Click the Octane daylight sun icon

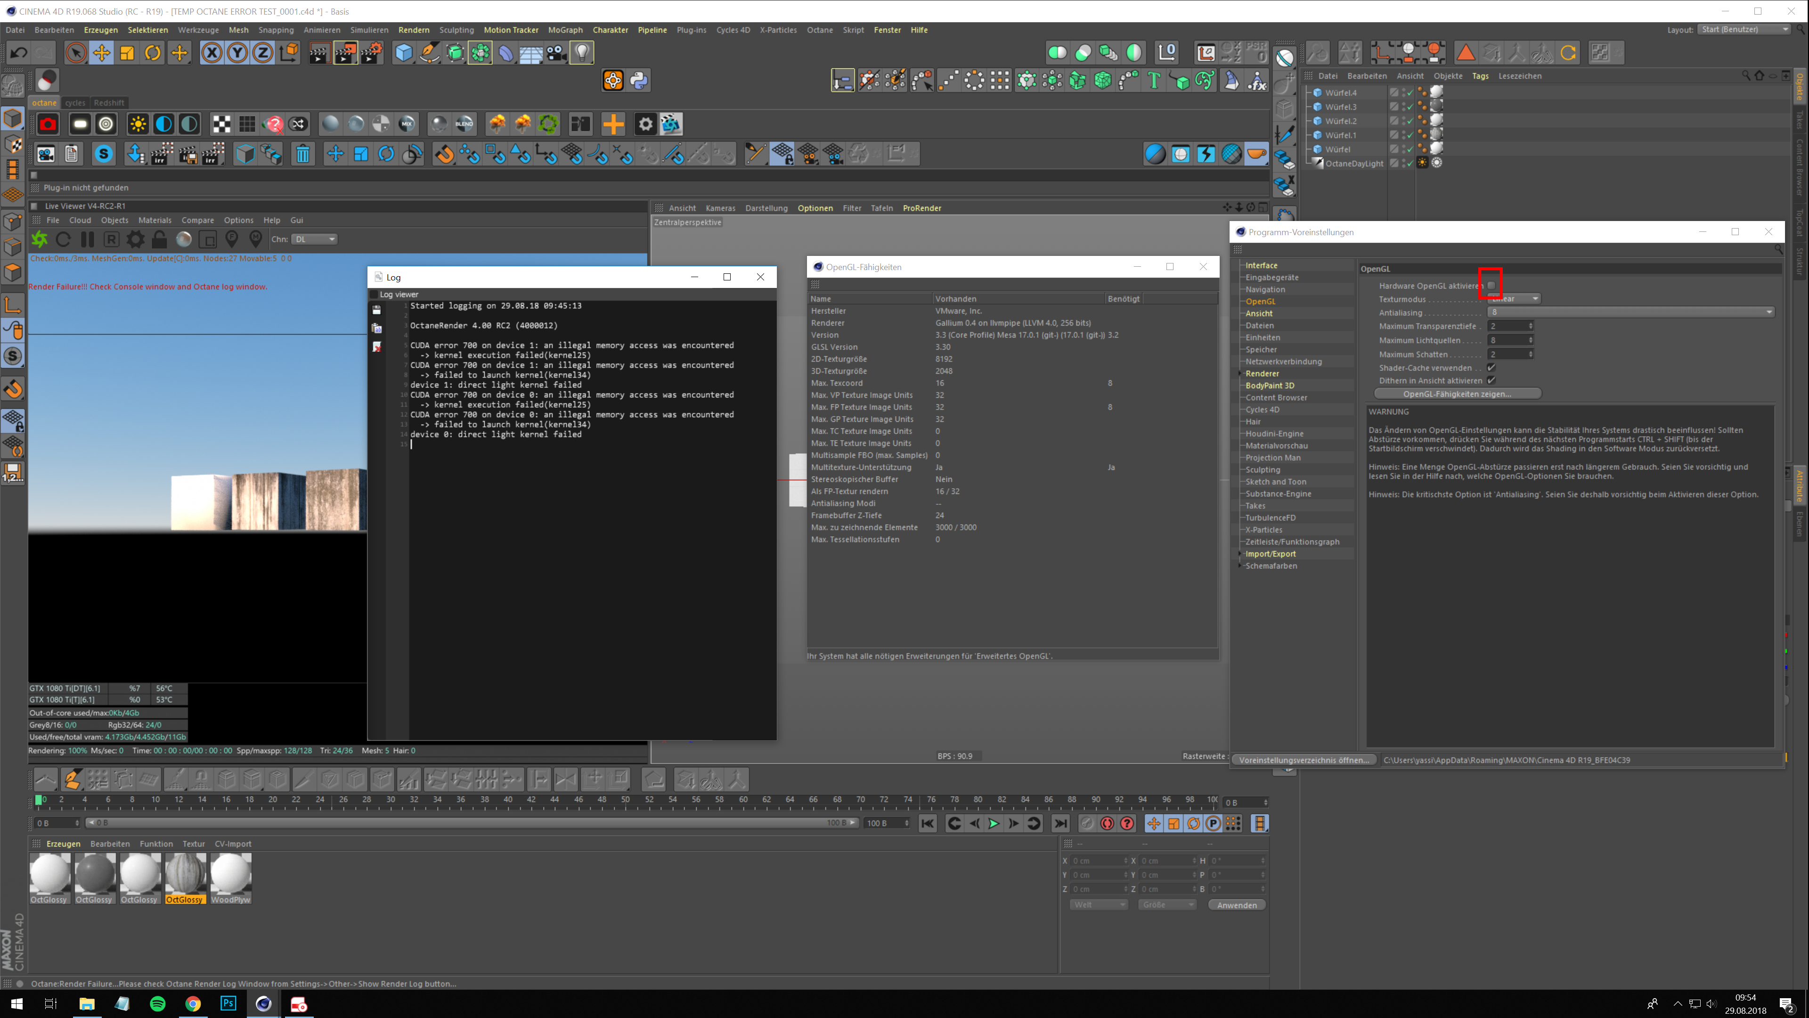[x=139, y=124]
